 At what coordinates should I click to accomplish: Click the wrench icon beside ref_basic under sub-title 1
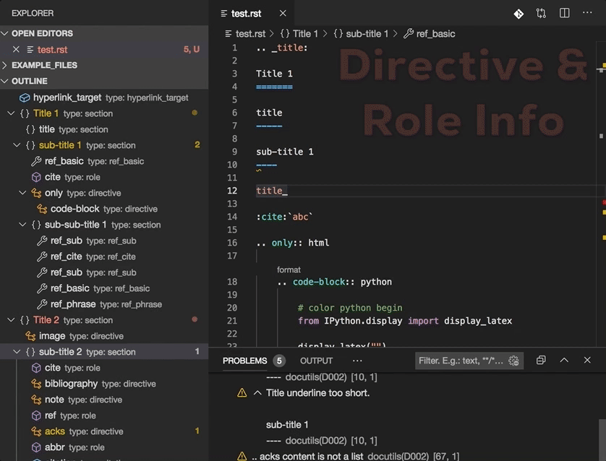point(36,161)
